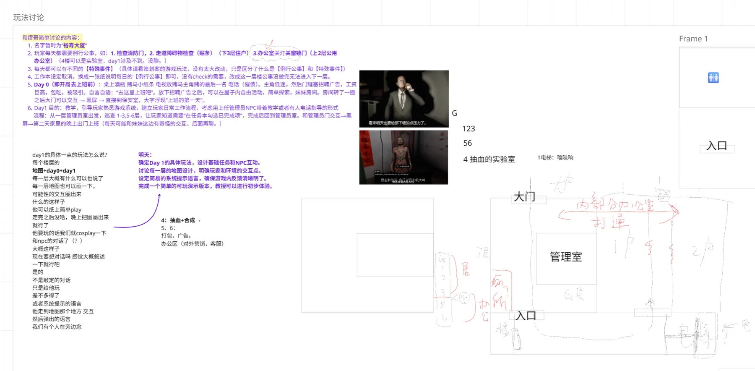This screenshot has width=755, height=371.
Task: Click the line starting '工作本设定取消'
Action: (x=183, y=76)
